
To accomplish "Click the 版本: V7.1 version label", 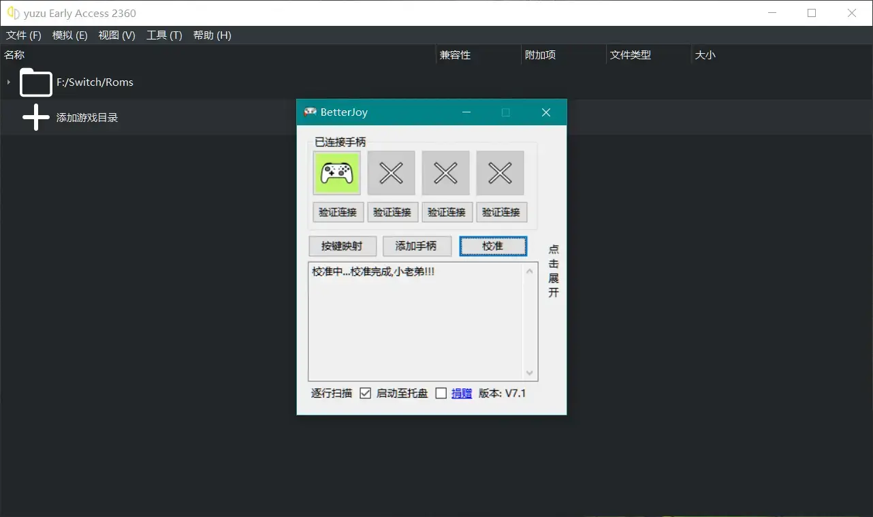I will [x=503, y=393].
